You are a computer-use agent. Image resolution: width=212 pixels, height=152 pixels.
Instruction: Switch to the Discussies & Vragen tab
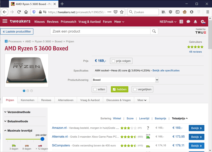(x=118, y=100)
